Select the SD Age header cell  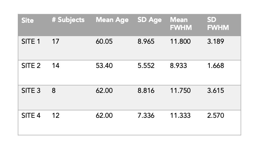pos(149,20)
